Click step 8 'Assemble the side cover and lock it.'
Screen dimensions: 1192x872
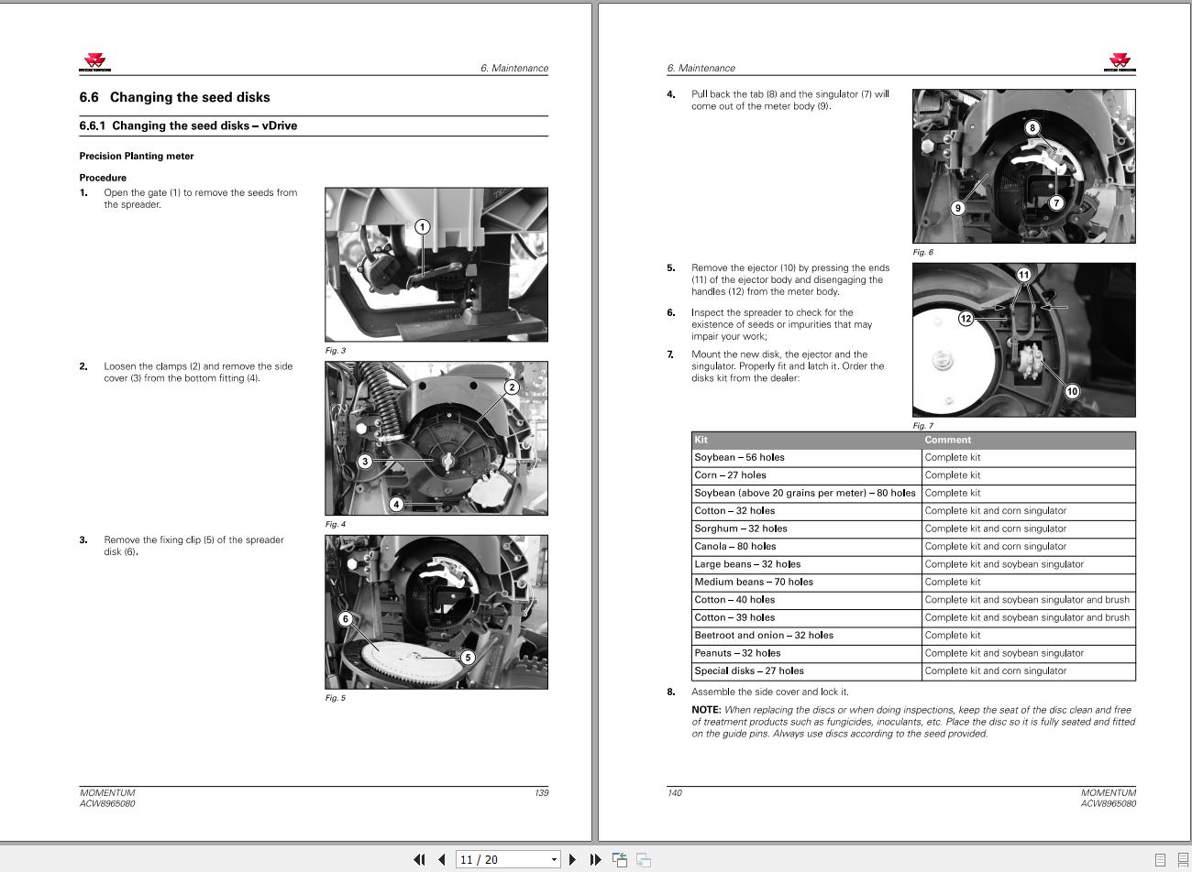pos(770,692)
